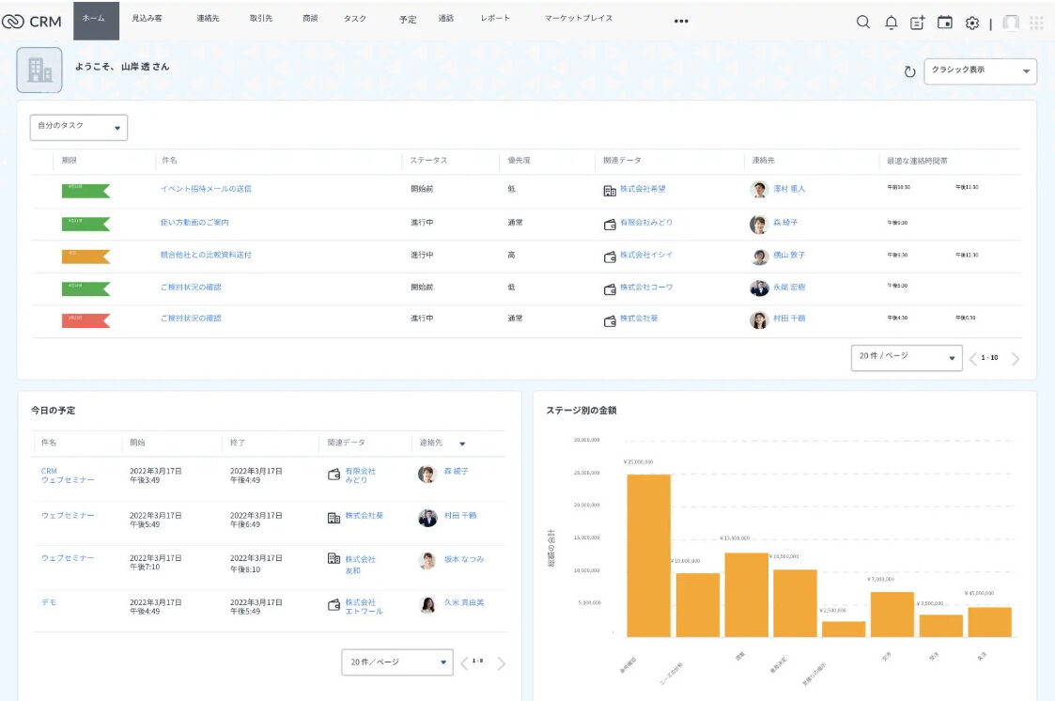Click the notifications bell icon
This screenshot has height=701, width=1055.
coord(891,23)
